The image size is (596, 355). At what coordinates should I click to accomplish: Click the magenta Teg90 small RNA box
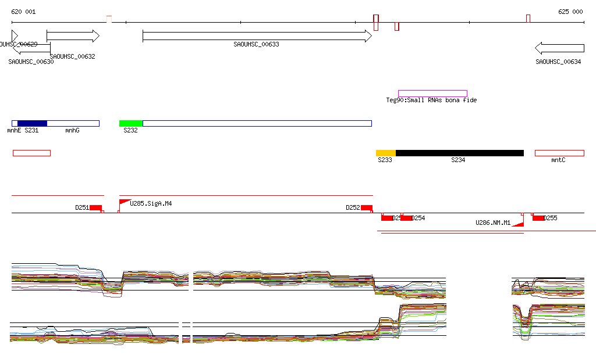point(432,94)
